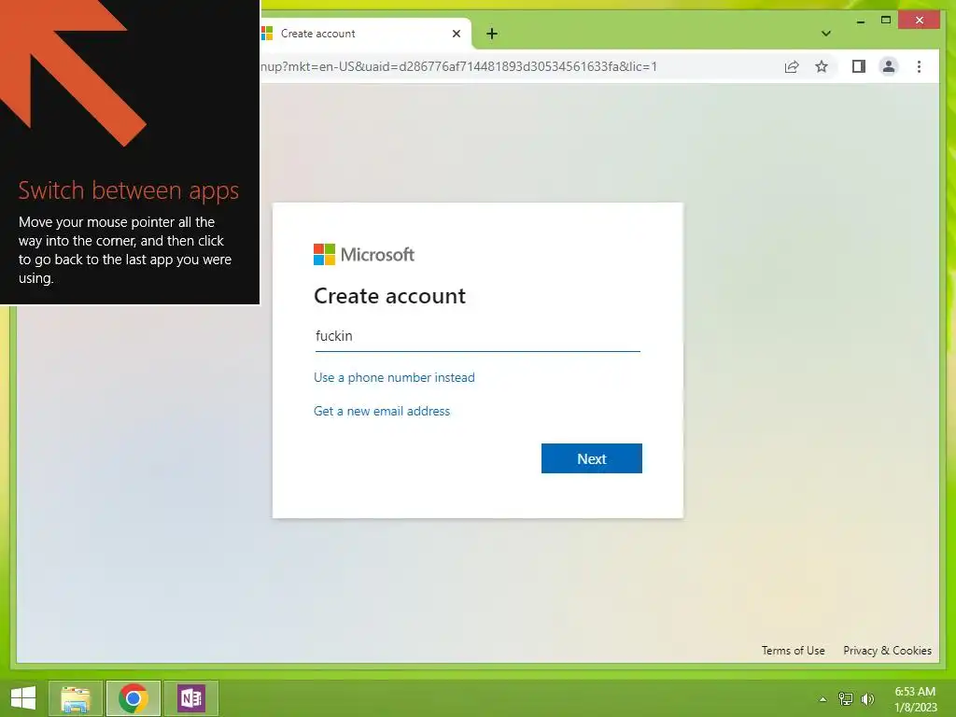The image size is (956, 717).
Task: Open the Terms of Use link
Action: (793, 651)
